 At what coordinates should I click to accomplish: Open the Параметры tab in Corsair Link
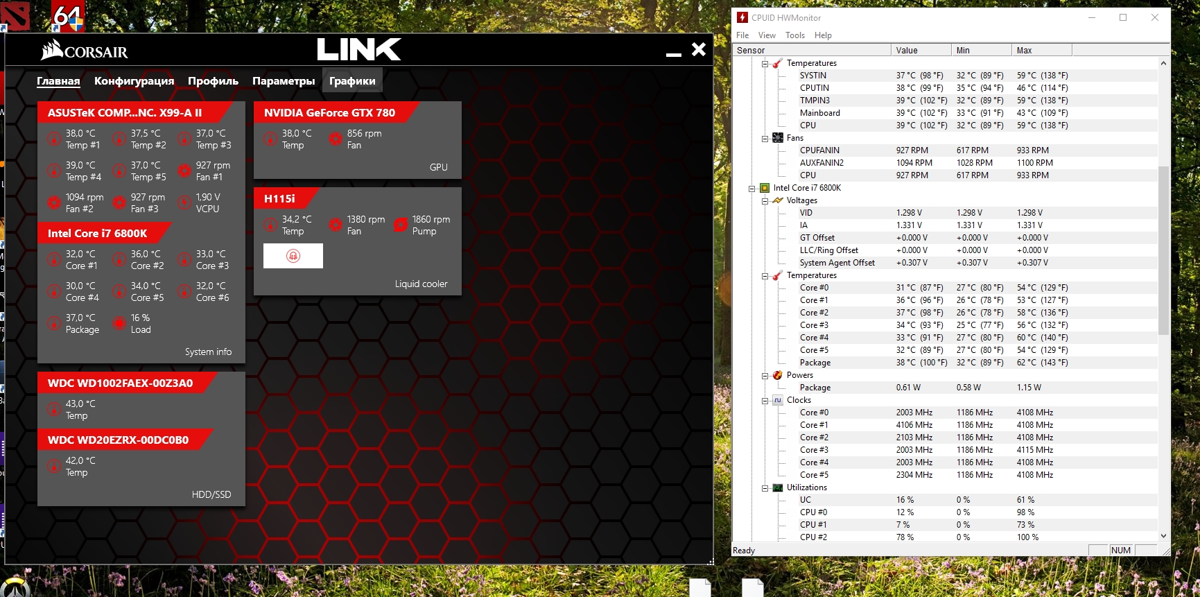click(284, 81)
